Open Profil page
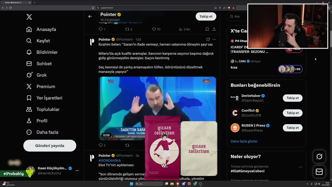332x187 pixels. click(x=37, y=121)
